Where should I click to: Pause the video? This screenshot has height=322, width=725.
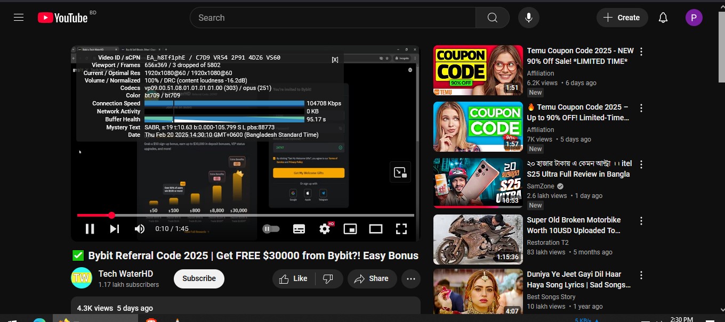pyautogui.click(x=90, y=229)
